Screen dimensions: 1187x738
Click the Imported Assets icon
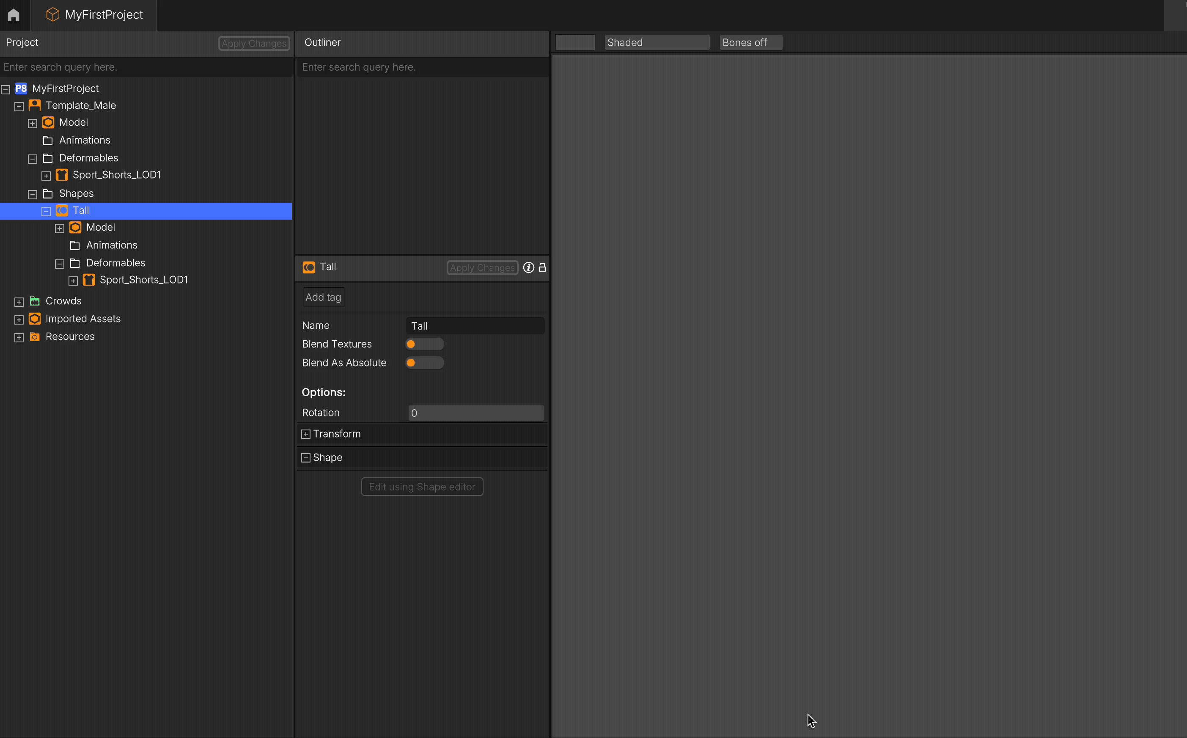pyautogui.click(x=35, y=319)
